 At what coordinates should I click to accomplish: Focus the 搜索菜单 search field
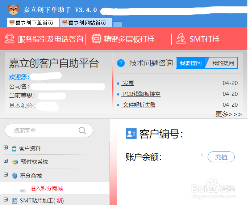(x=49, y=131)
